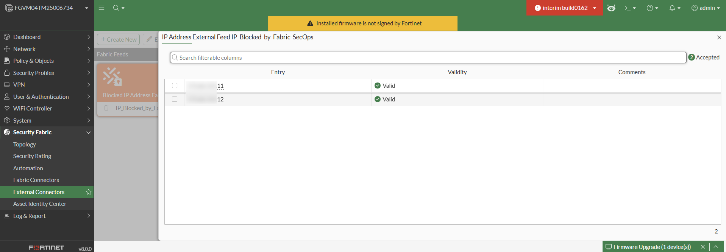The height and width of the screenshot is (252, 726).
Task: Select the checkbox for the entry ending in 12
Action: click(175, 99)
